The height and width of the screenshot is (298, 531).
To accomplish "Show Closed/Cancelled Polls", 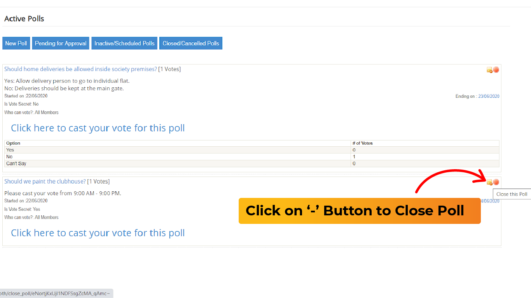I will coord(191,43).
